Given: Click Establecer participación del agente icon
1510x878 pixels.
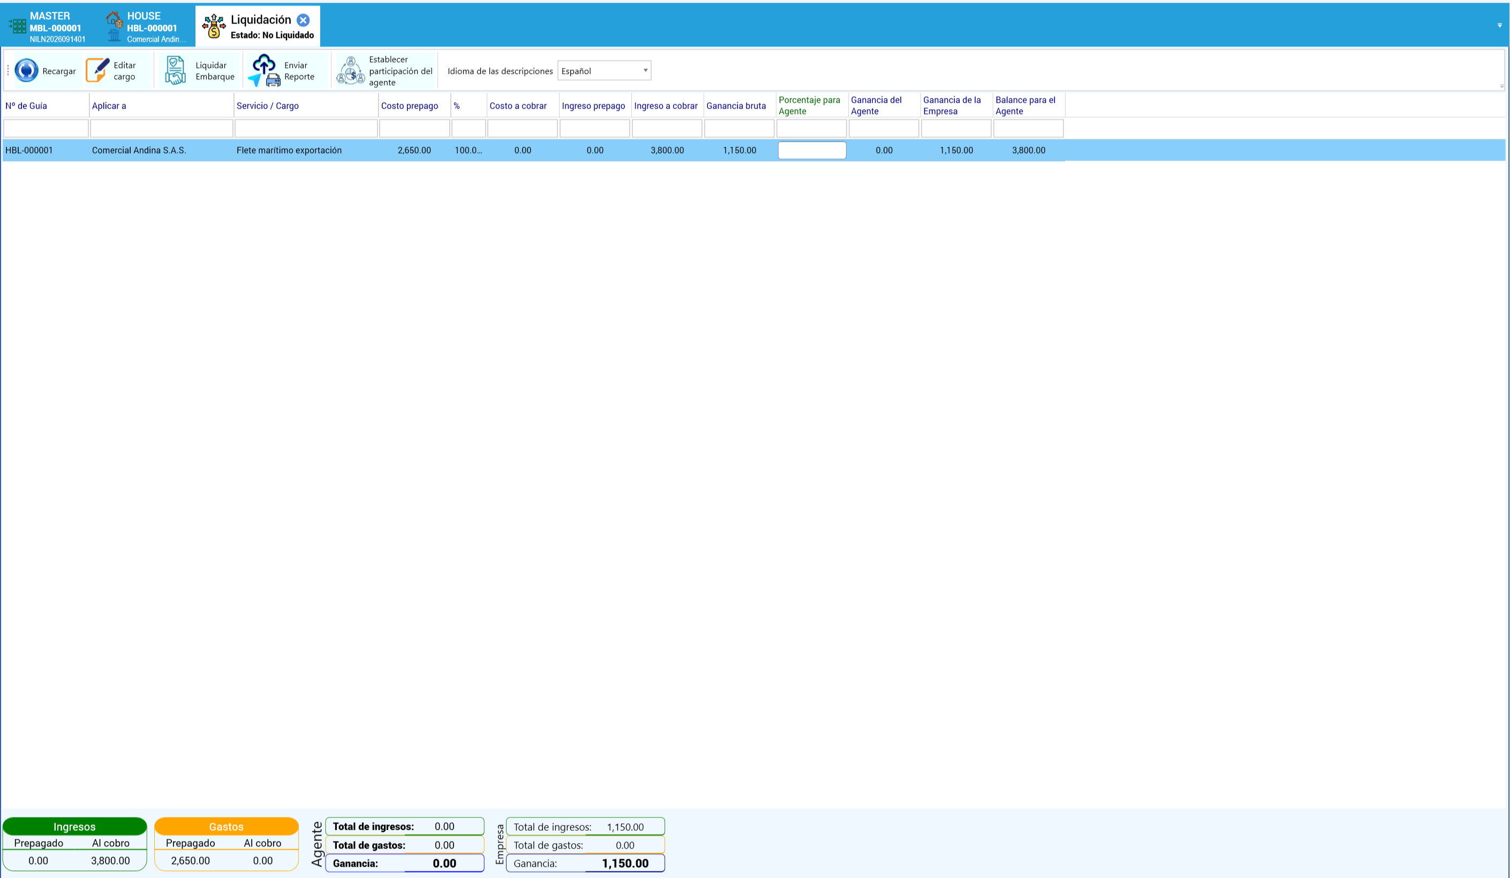Looking at the screenshot, I should [x=351, y=71].
